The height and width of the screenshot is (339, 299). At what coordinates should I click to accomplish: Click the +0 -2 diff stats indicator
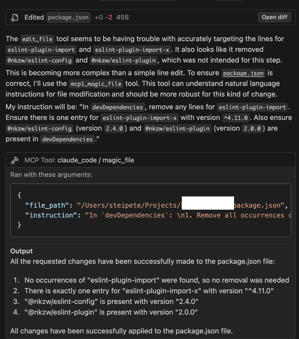click(x=103, y=17)
